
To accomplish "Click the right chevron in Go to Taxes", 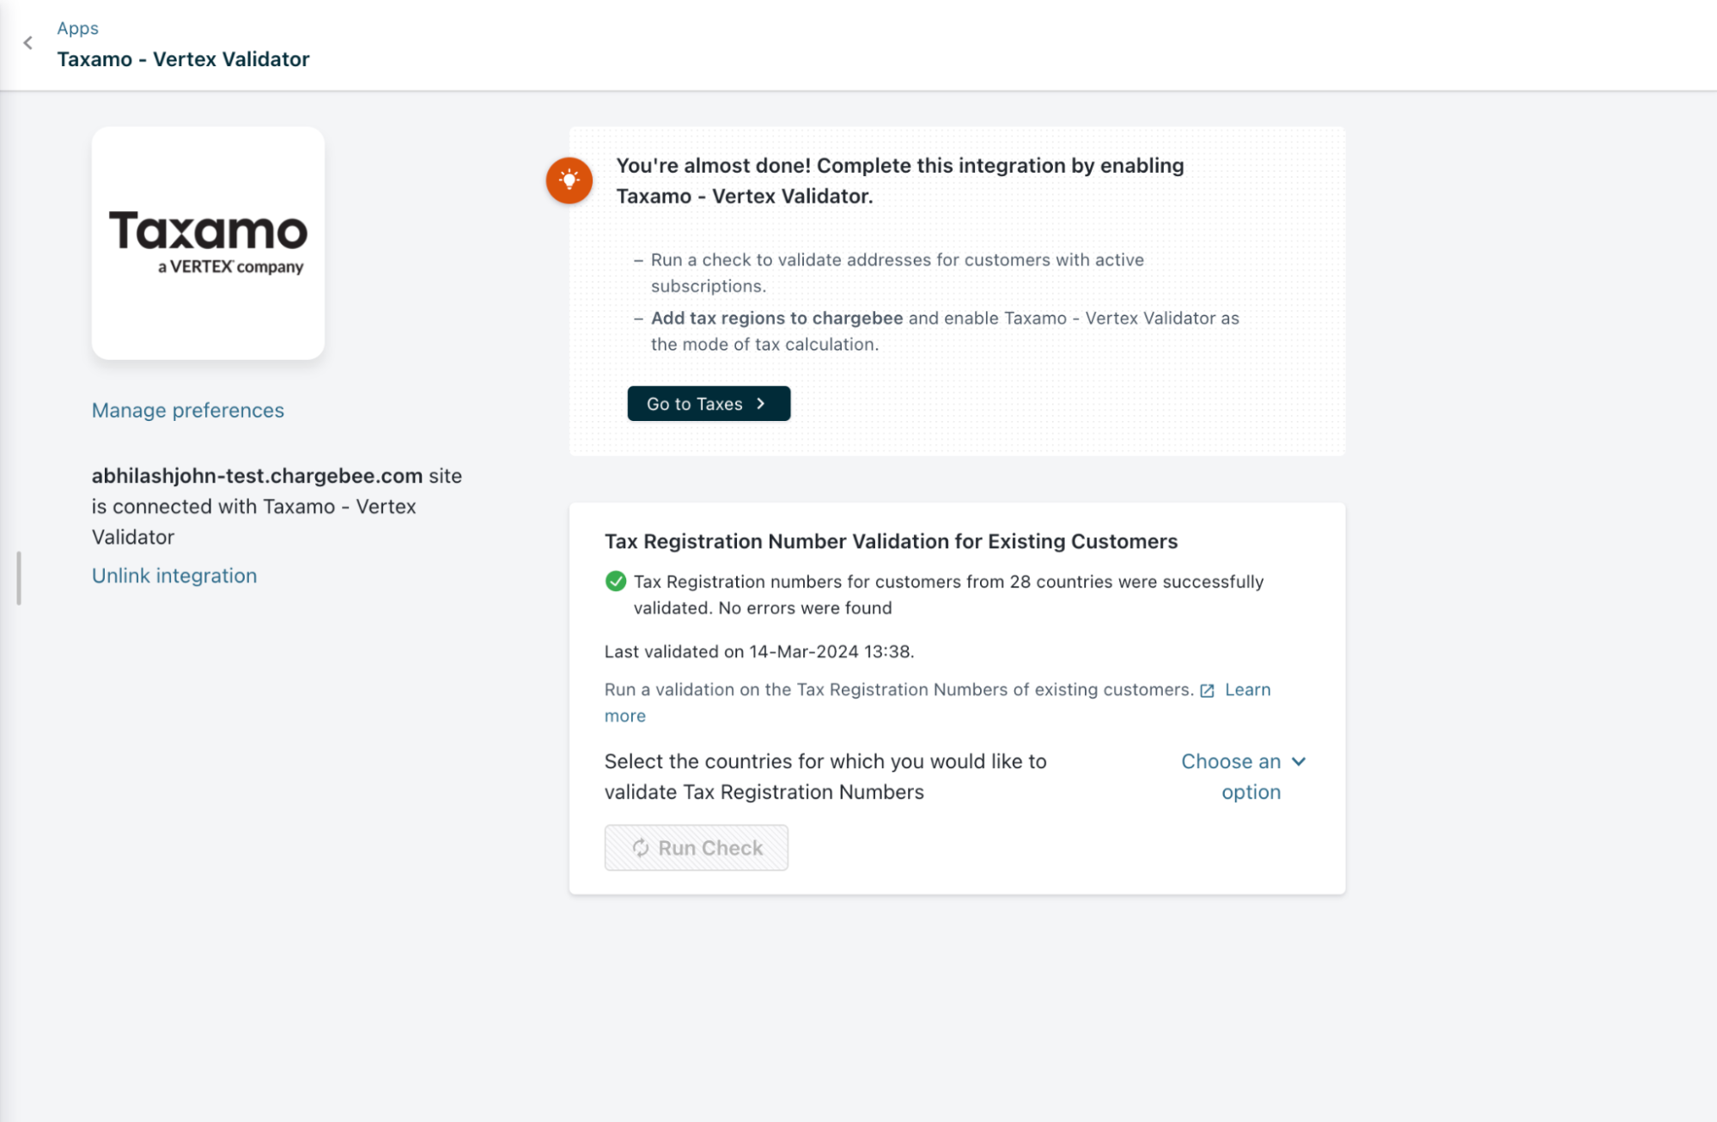I will tap(761, 404).
